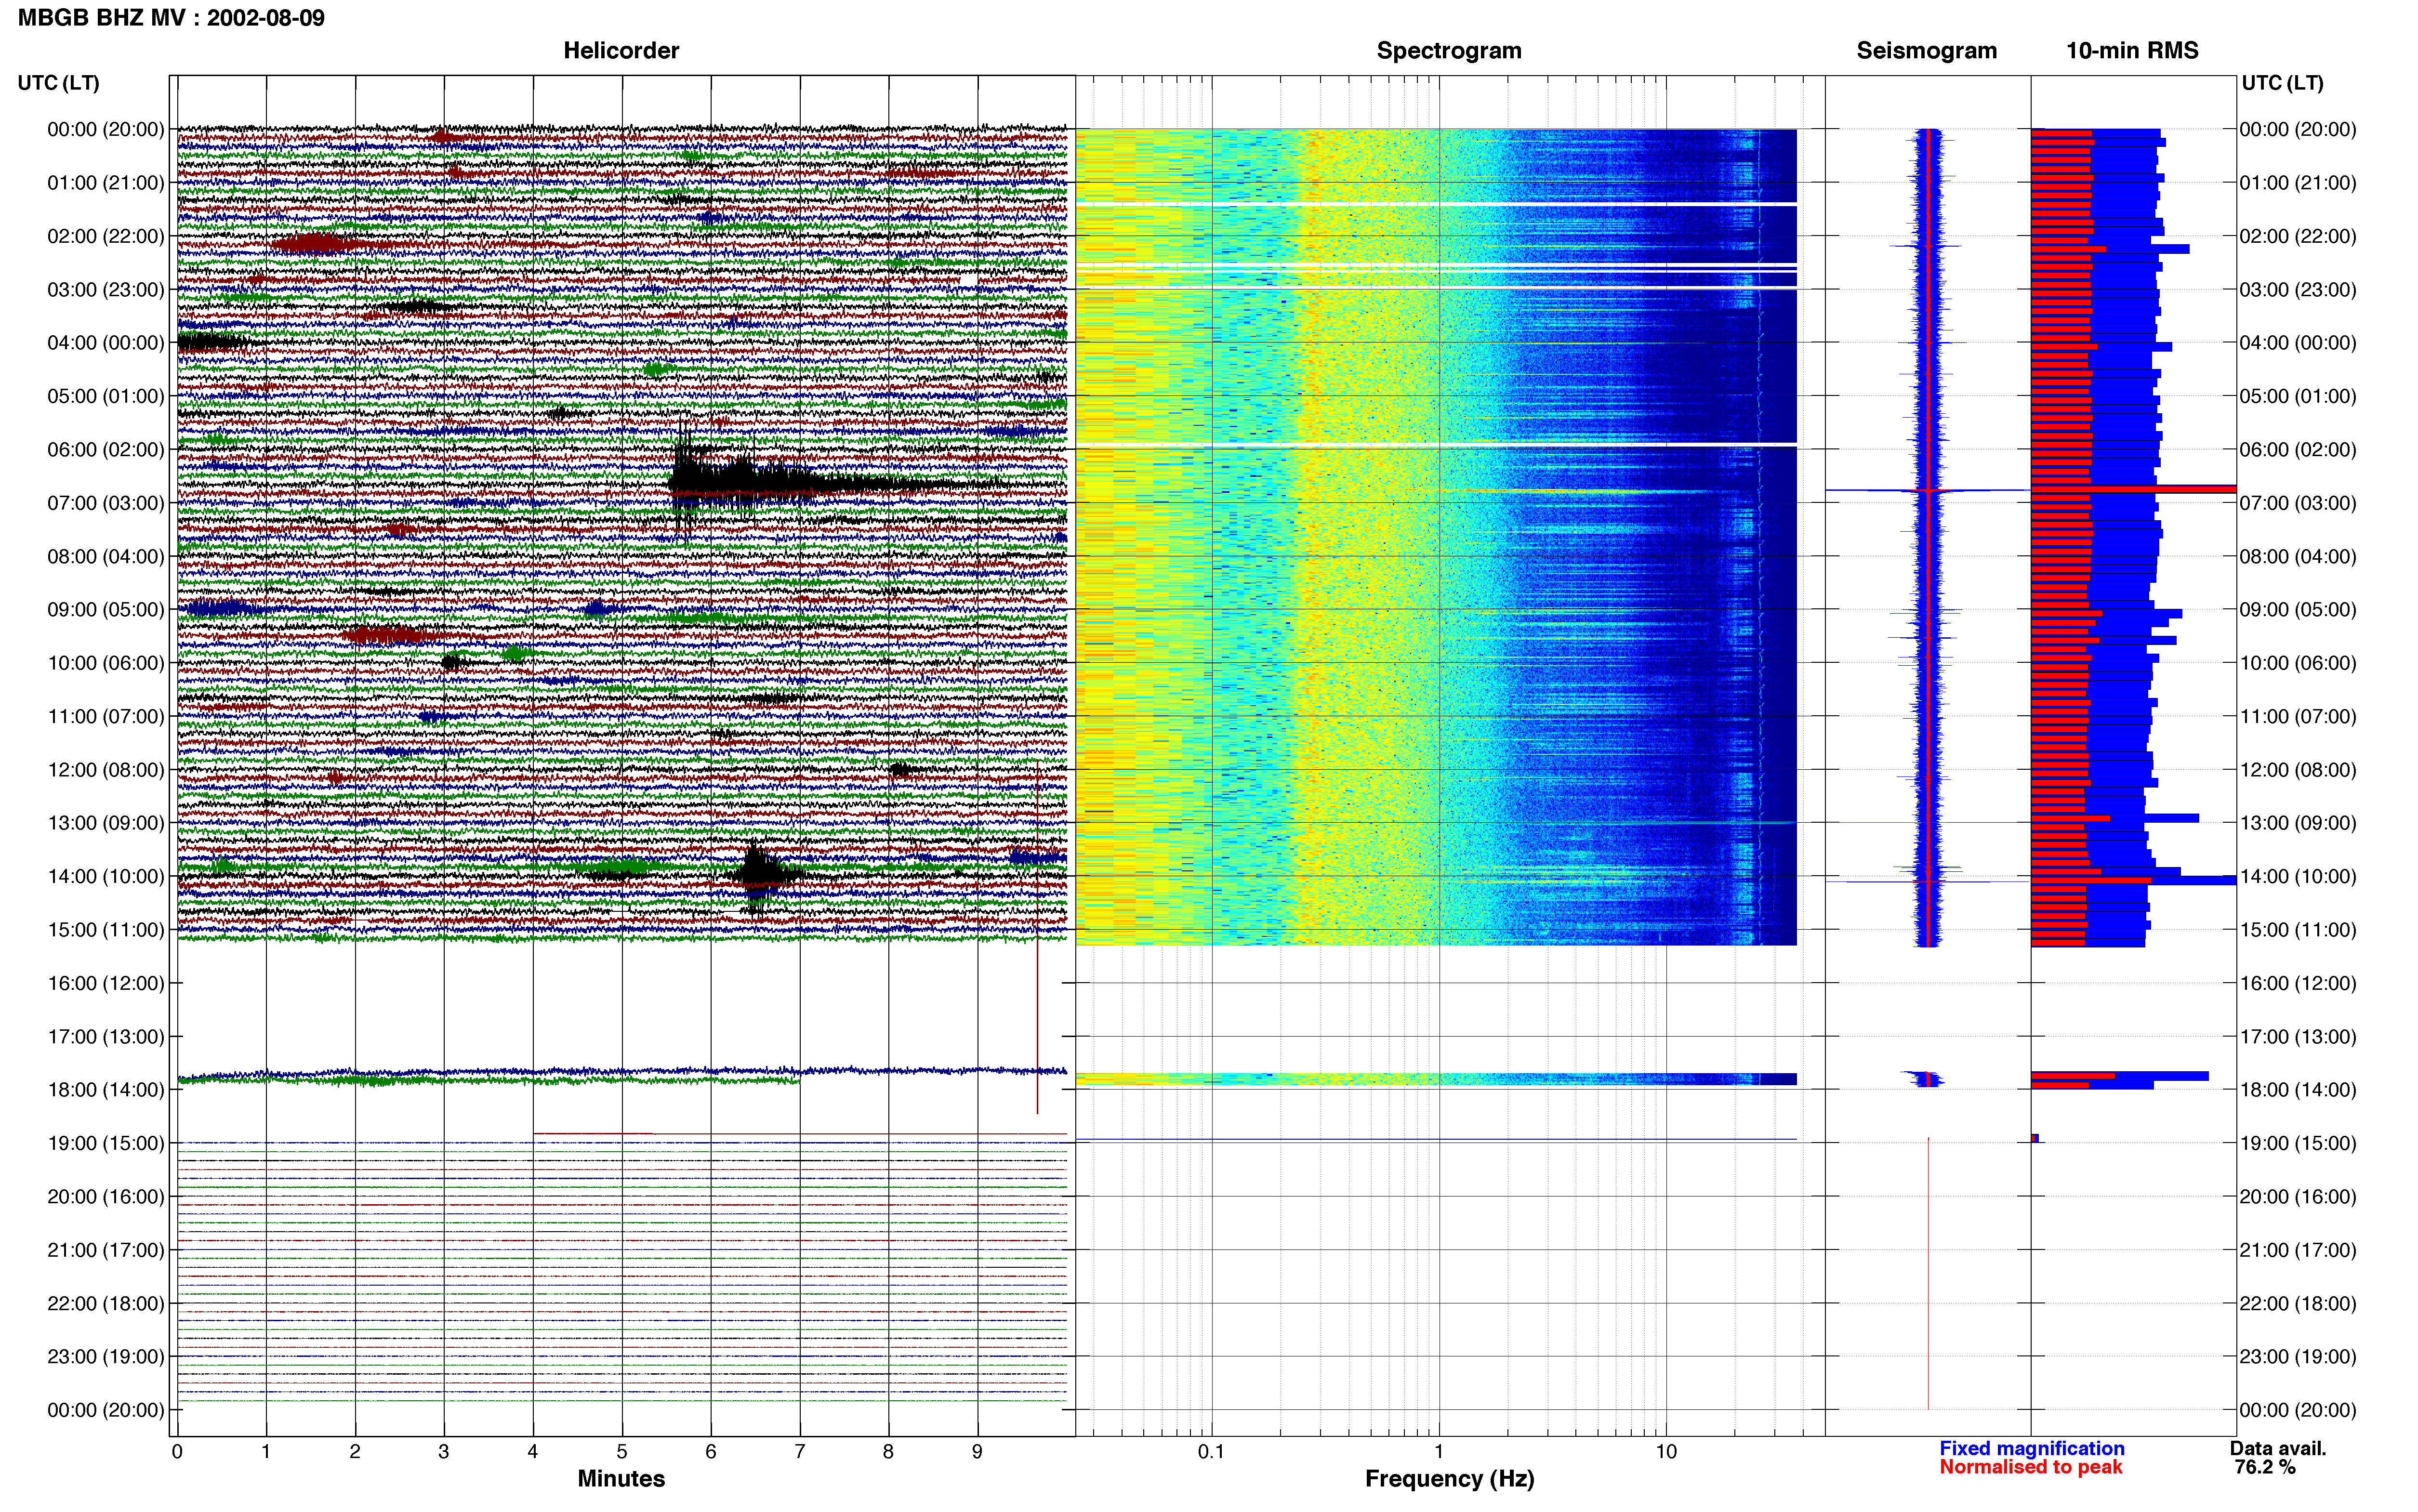Click the left 22:00 (18:00) time label
2418x1512 pixels.
pos(106,1303)
